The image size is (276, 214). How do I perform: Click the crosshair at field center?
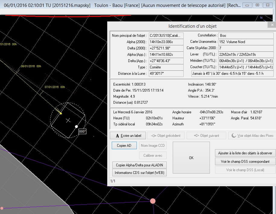point(68,120)
